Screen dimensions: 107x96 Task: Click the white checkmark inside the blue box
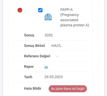[40, 10]
